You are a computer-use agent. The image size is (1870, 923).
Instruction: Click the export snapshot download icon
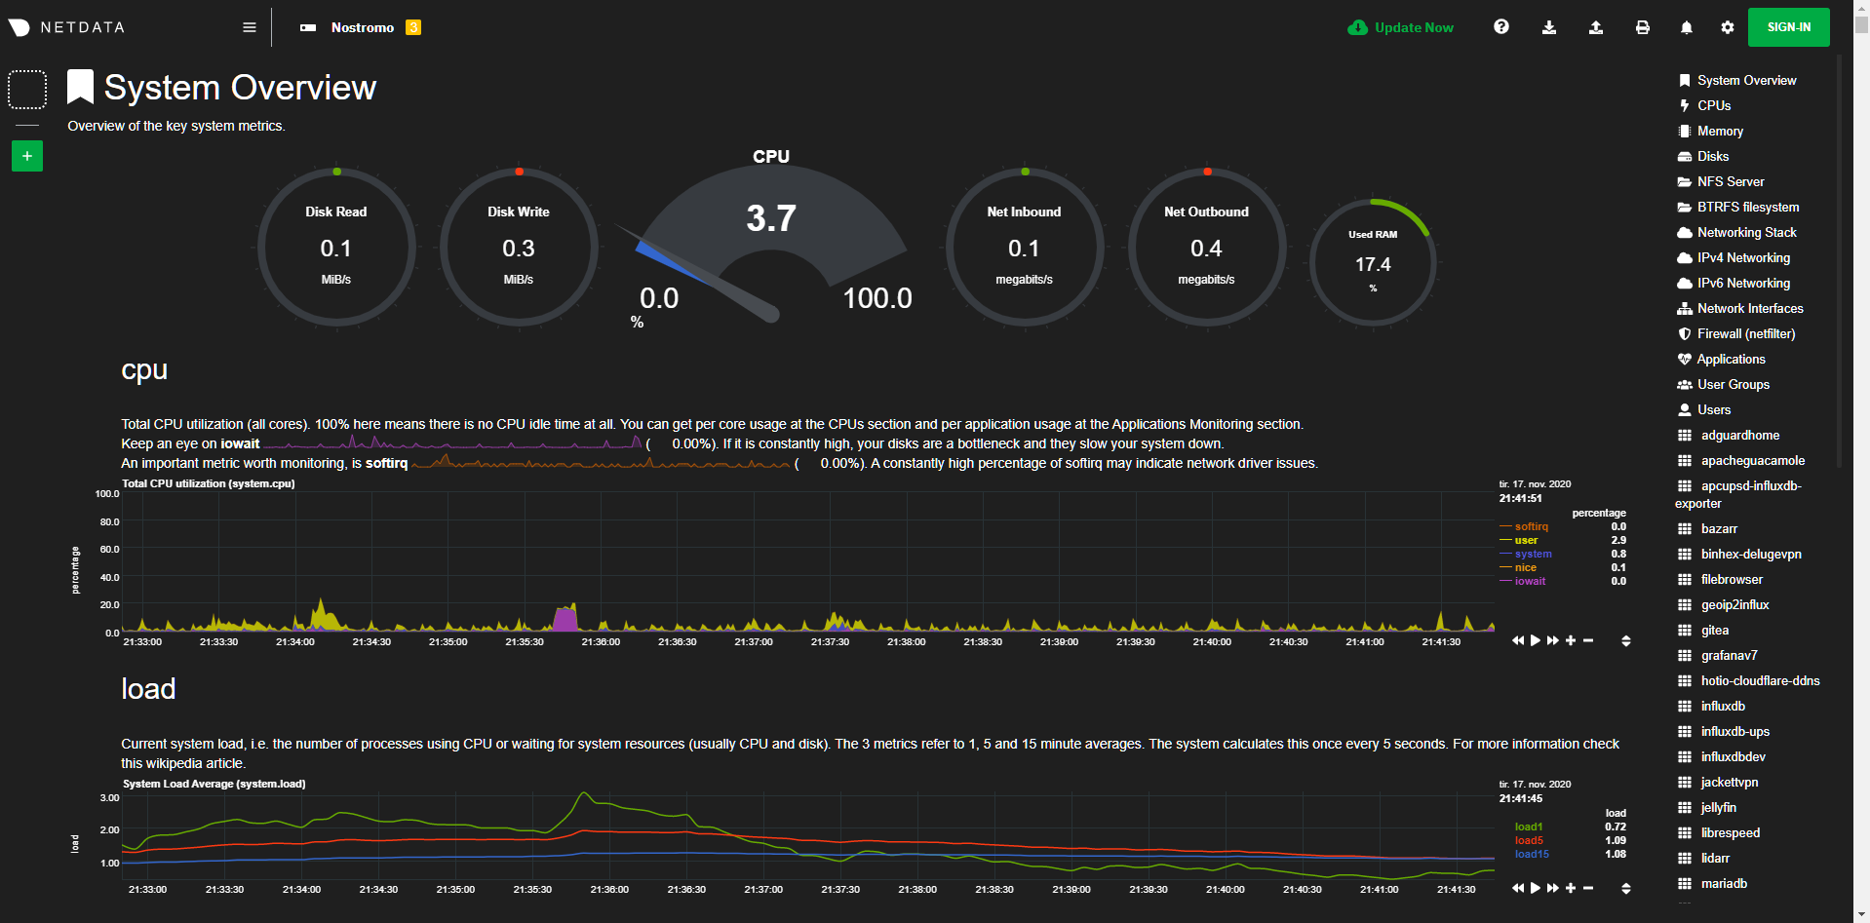coord(1548,27)
